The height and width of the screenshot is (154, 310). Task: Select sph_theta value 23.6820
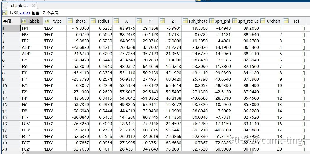(195, 47)
